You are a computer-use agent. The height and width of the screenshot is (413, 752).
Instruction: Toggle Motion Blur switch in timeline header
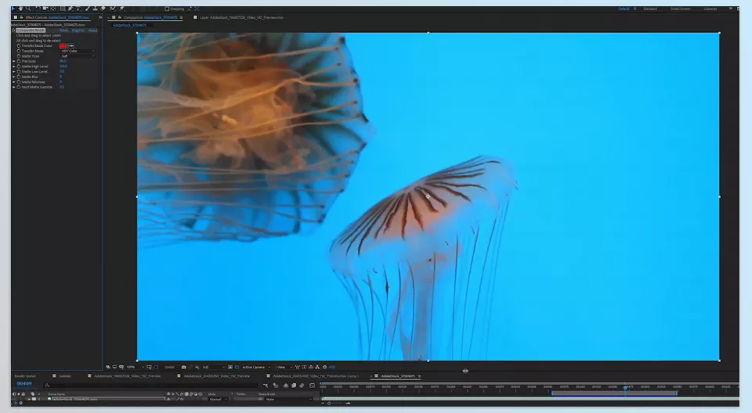tap(302, 386)
